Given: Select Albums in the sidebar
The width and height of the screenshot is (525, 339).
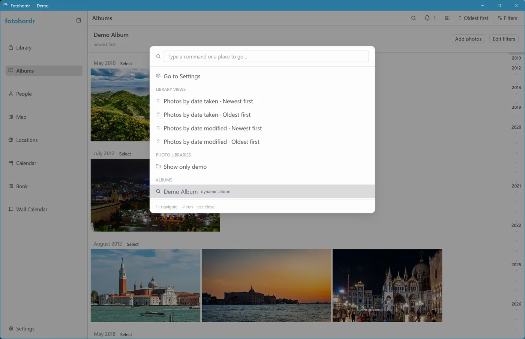Looking at the screenshot, I should click(x=44, y=70).
